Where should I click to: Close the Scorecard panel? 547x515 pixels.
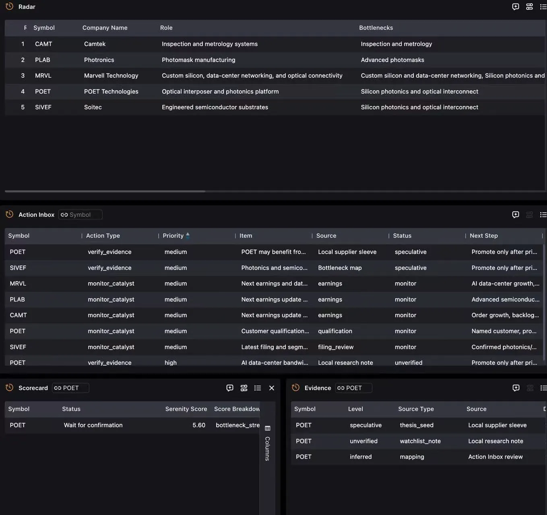272,388
